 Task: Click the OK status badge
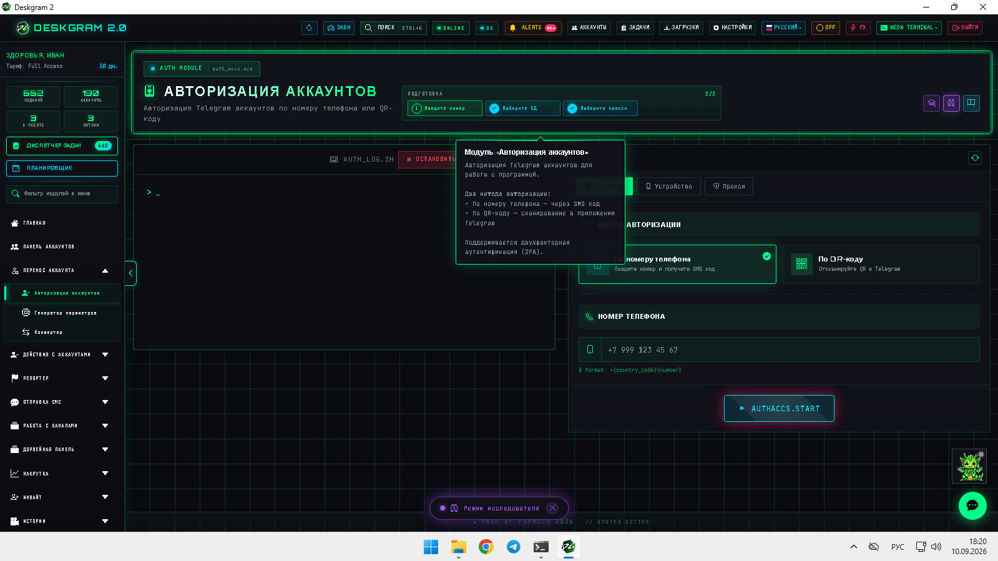[487, 28]
